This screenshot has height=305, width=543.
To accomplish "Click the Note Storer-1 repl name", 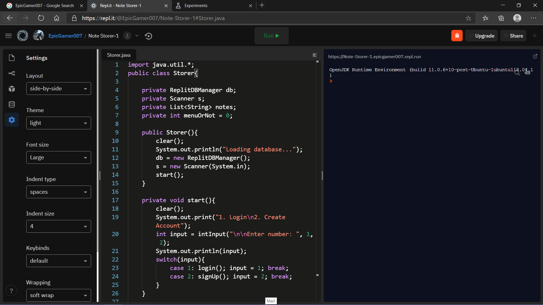I will tap(104, 36).
